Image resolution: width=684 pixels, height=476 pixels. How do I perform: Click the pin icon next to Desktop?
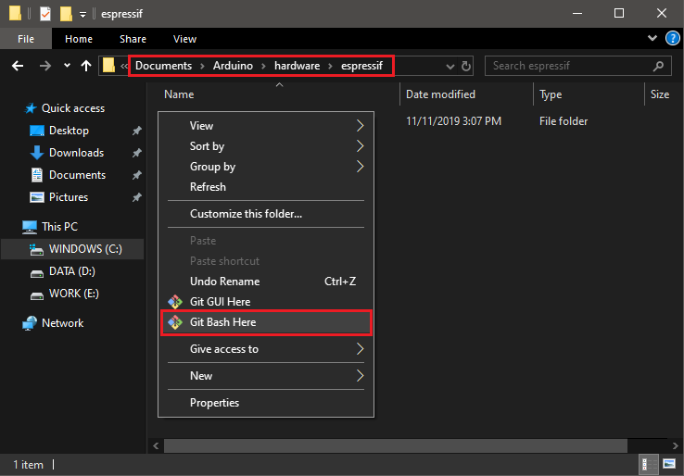coord(137,131)
